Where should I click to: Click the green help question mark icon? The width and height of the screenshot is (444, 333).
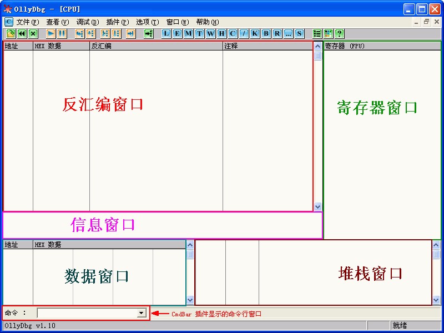click(340, 34)
